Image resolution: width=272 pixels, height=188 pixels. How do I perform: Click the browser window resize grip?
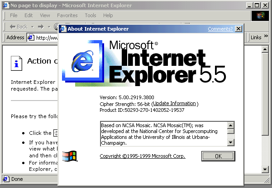pos(267,180)
